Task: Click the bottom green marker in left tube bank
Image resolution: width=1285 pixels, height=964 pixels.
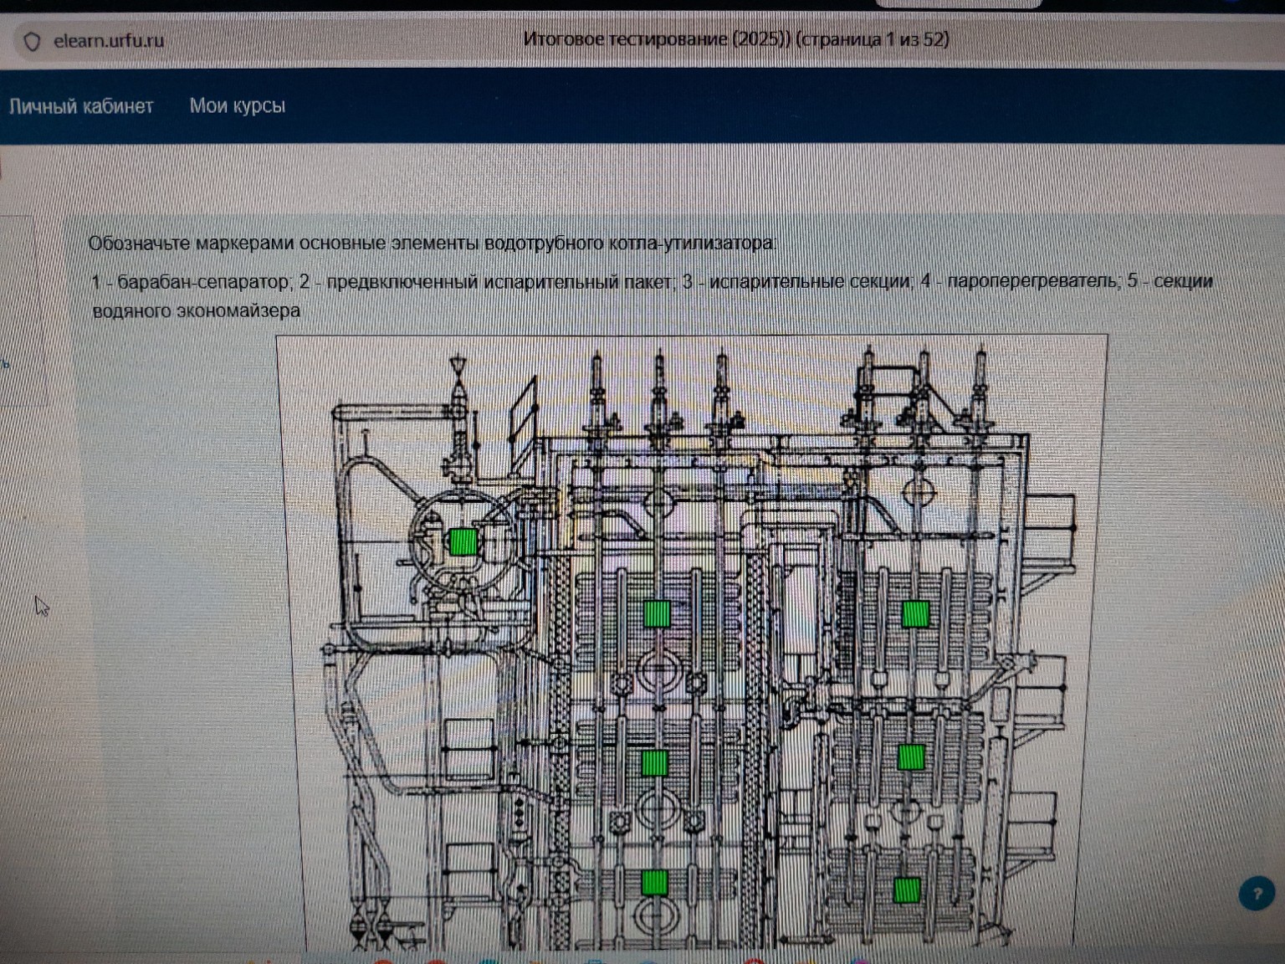Action: pyautogui.click(x=654, y=882)
